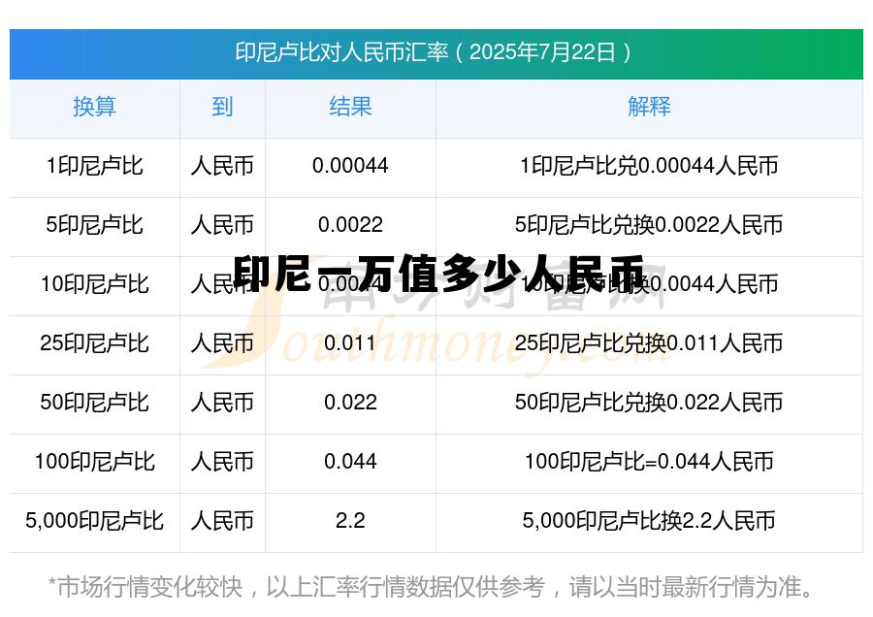The image size is (873, 617).
Task: Select the 100印尼卢比 table cell
Action: tap(94, 463)
